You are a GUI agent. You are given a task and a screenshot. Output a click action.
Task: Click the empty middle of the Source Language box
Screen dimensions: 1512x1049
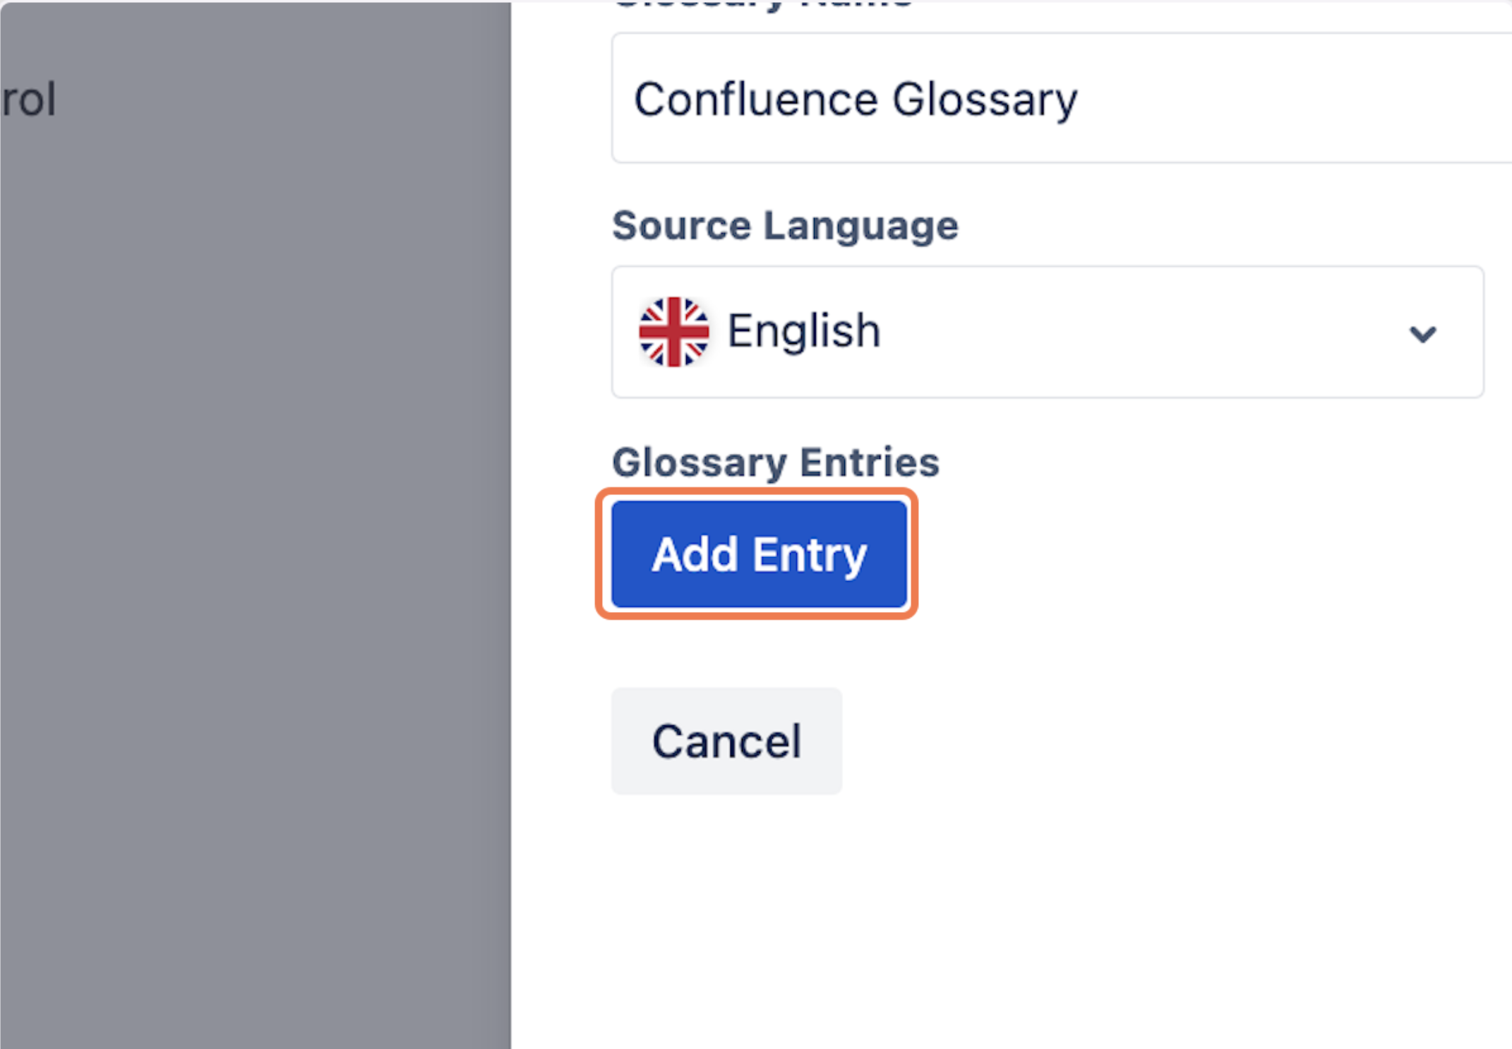pyautogui.click(x=1144, y=332)
